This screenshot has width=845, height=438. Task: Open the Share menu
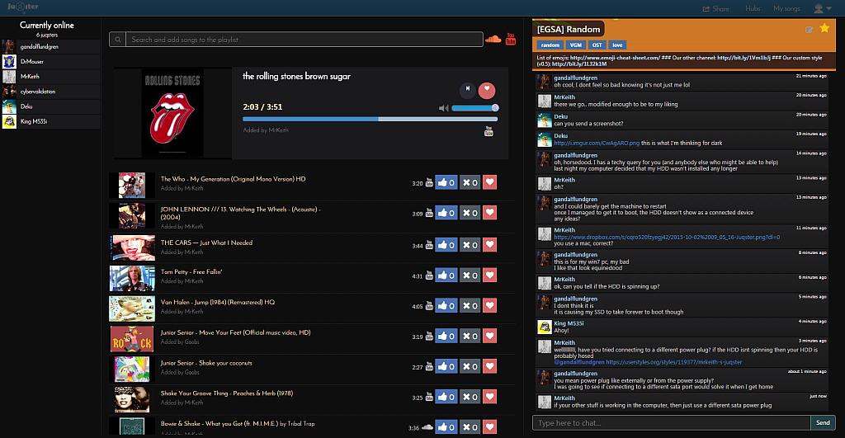click(715, 8)
